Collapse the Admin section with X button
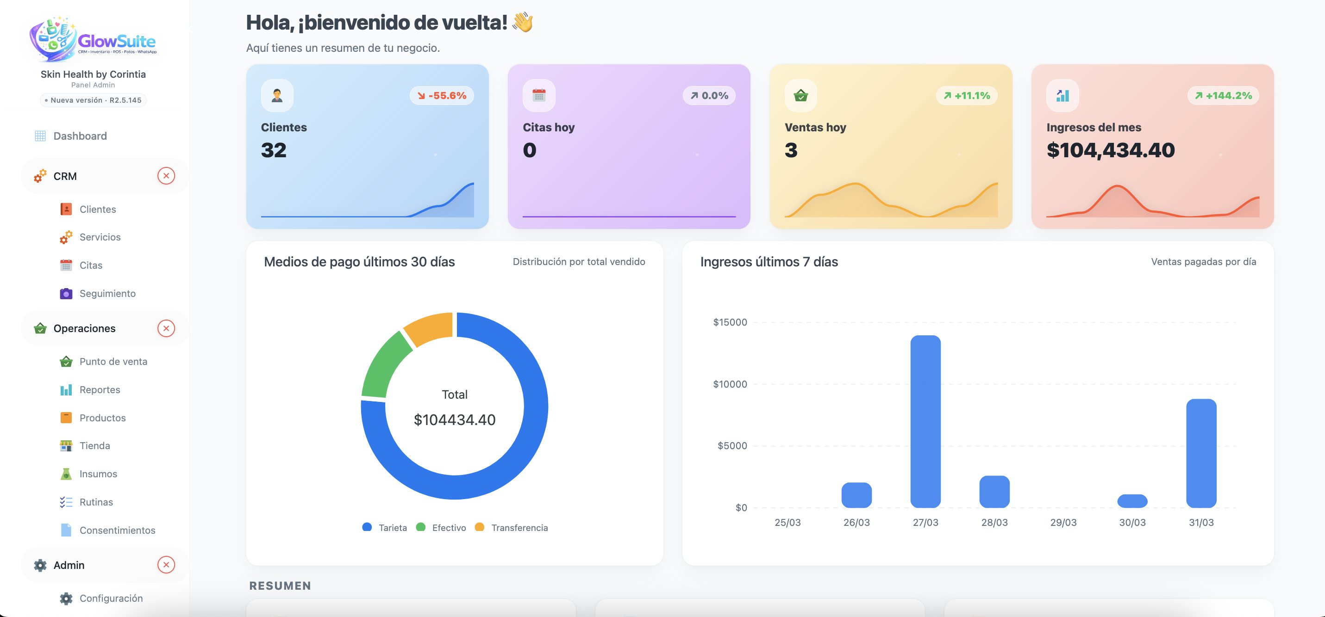The width and height of the screenshot is (1325, 617). click(x=166, y=565)
